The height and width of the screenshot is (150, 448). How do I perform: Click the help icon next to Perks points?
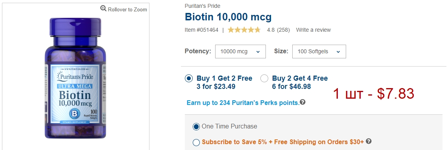tap(302, 102)
